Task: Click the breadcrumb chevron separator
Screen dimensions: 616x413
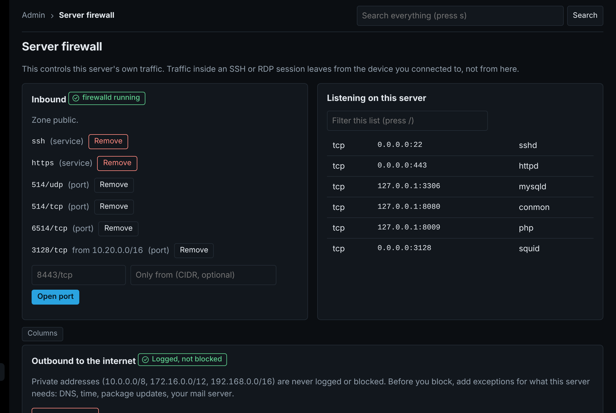Action: pyautogui.click(x=52, y=16)
